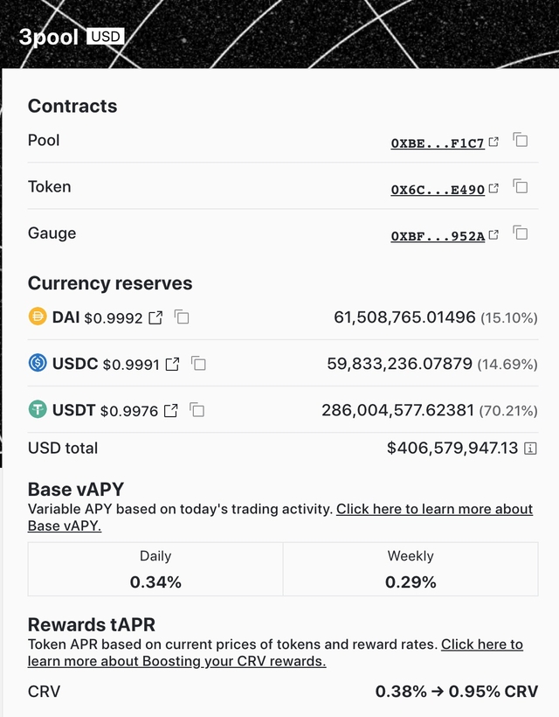Click the Daily vAPY value cell

point(155,569)
